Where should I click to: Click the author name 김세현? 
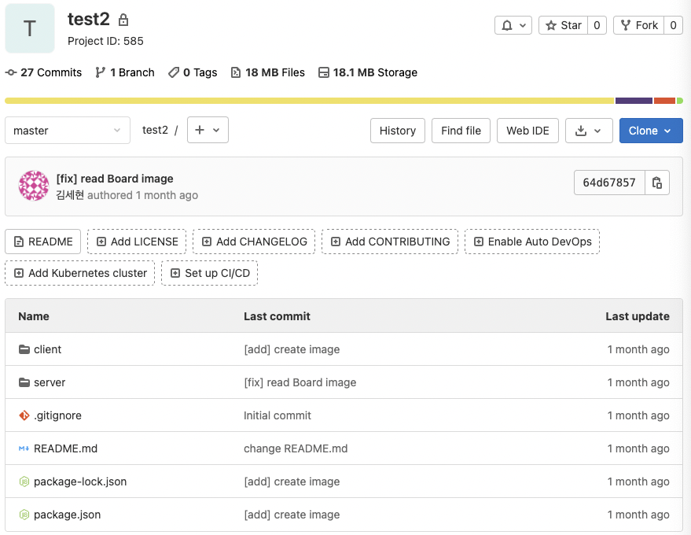70,195
